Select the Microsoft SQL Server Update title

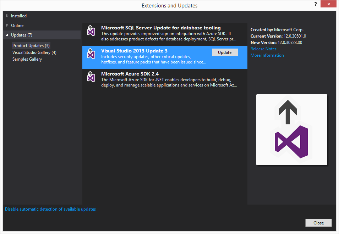point(161,28)
